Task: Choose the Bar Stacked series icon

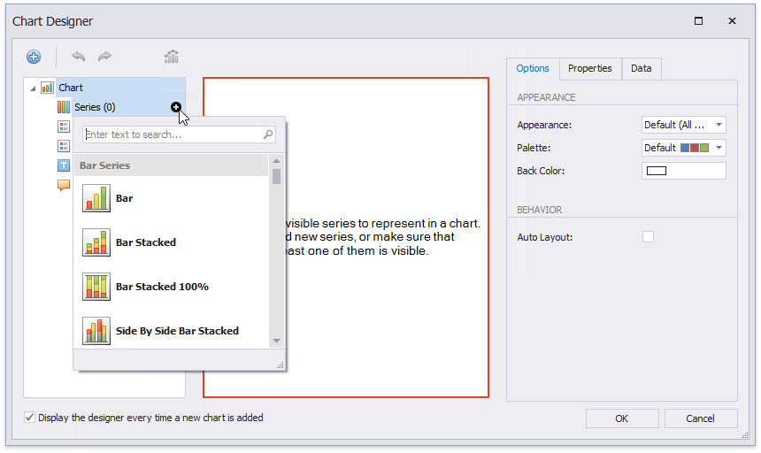Action: [x=96, y=242]
